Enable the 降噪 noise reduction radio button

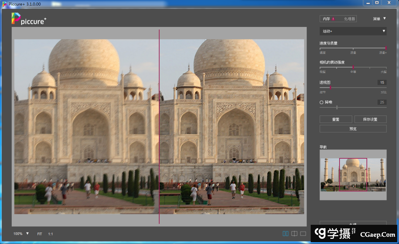pyautogui.click(x=321, y=102)
